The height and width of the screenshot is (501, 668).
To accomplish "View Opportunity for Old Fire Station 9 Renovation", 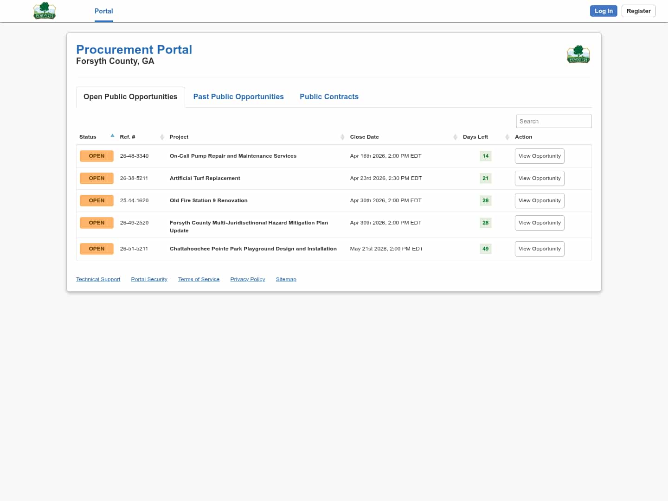I will pyautogui.click(x=540, y=200).
